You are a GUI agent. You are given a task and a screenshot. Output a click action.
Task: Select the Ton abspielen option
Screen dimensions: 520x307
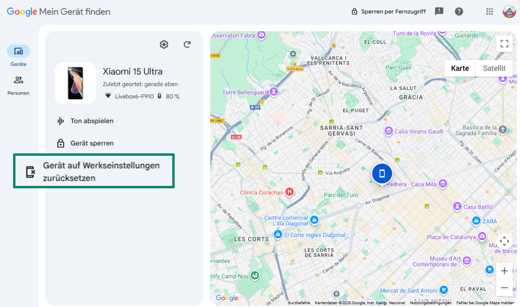[91, 121]
